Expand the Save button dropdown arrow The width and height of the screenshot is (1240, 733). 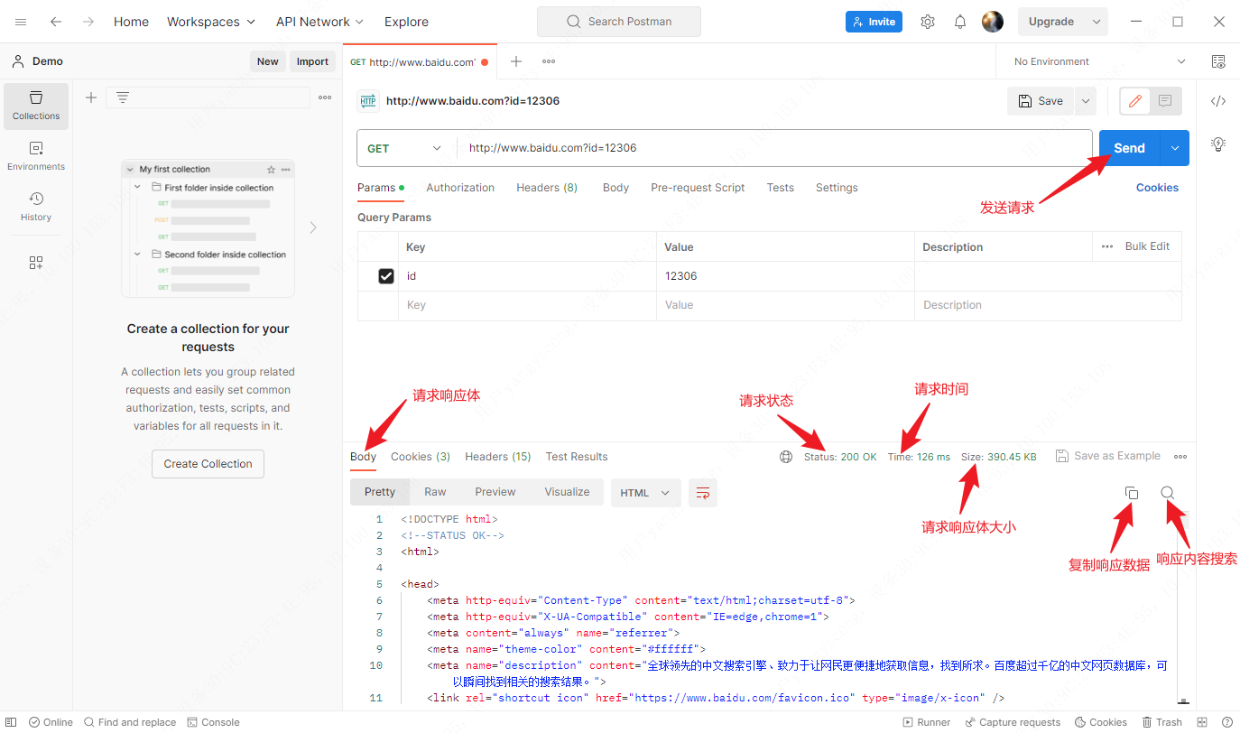[x=1085, y=101]
